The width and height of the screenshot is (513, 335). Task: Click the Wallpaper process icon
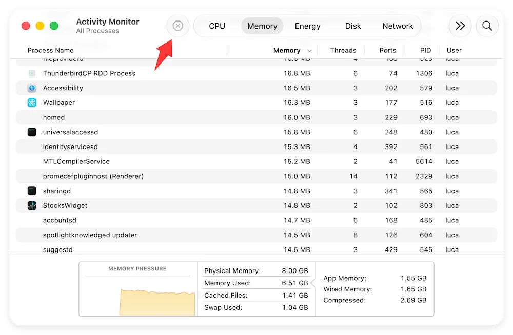point(32,102)
